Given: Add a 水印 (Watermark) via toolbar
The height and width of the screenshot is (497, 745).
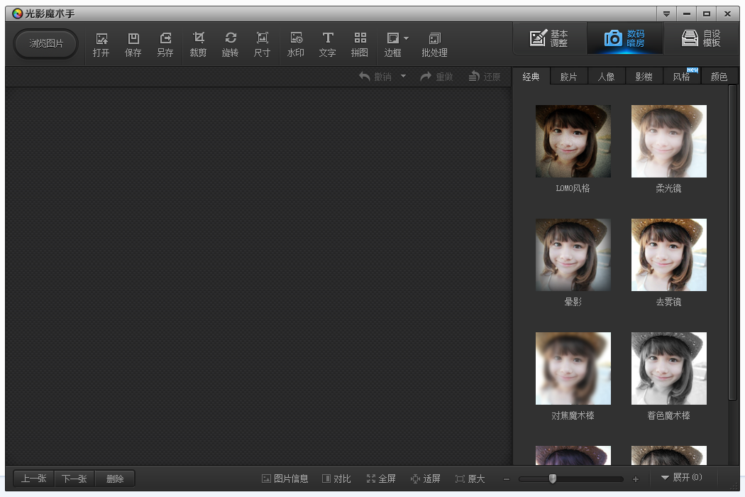Looking at the screenshot, I should pos(296,44).
